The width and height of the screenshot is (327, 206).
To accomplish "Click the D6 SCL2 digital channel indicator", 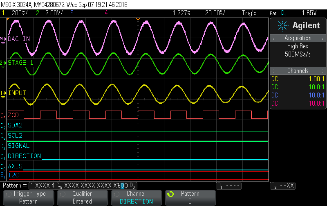I will (3, 135).
